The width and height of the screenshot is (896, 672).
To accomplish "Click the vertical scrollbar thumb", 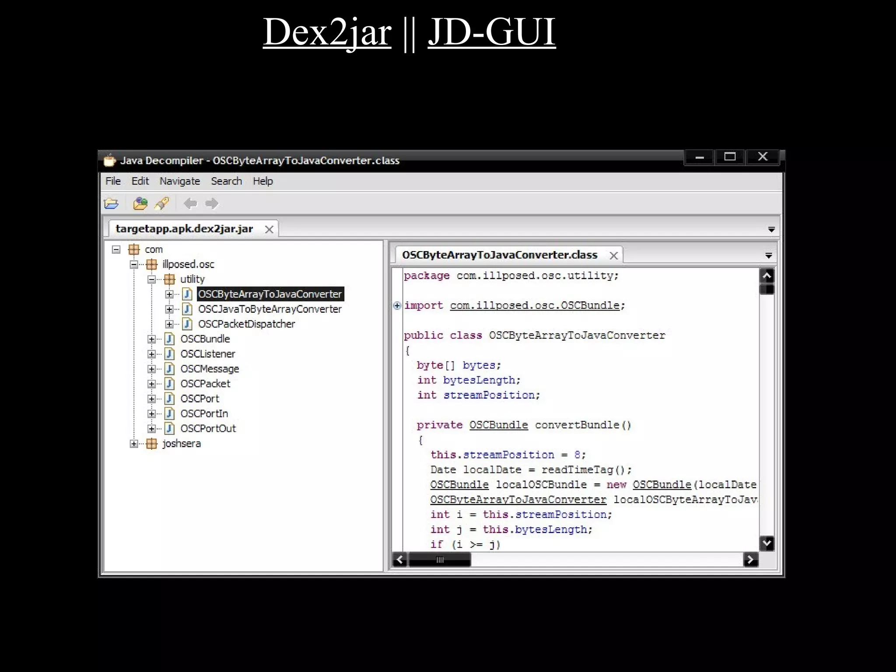I will (766, 289).
